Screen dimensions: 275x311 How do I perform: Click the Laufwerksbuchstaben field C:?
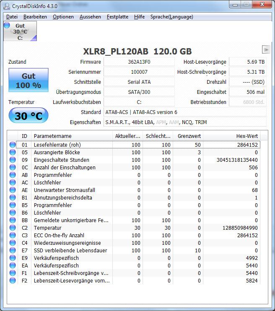pyautogui.click(x=139, y=102)
